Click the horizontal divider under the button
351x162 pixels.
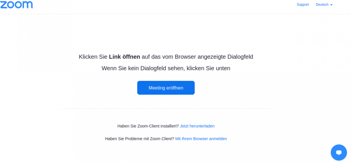pyautogui.click(x=166, y=109)
